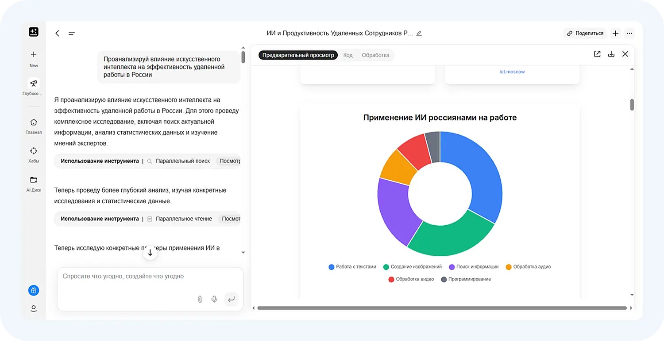
Task: Switch to the Код tab
Action: click(x=348, y=55)
